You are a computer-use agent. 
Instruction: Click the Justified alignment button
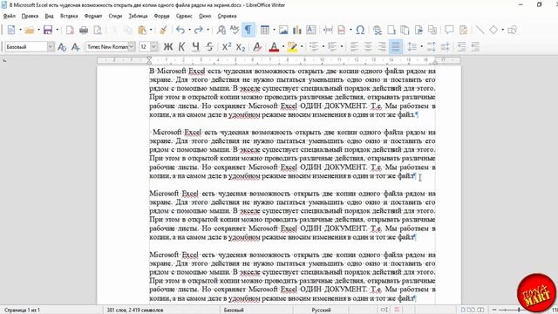click(x=395, y=46)
